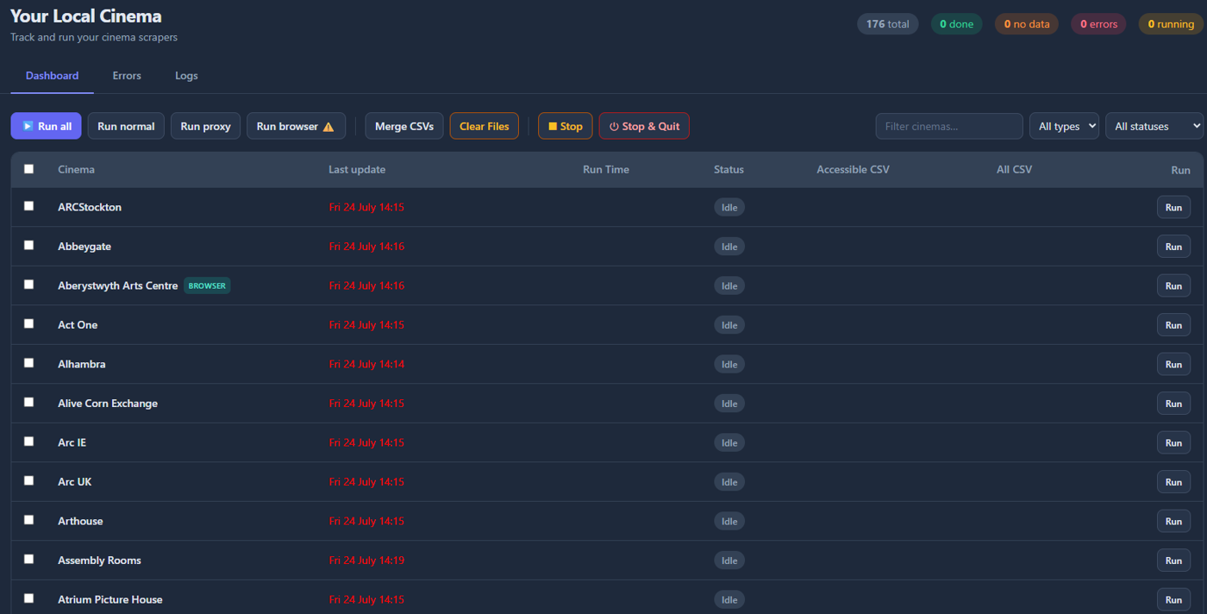
Task: Run the Abbeygate scraper
Action: tap(1173, 247)
